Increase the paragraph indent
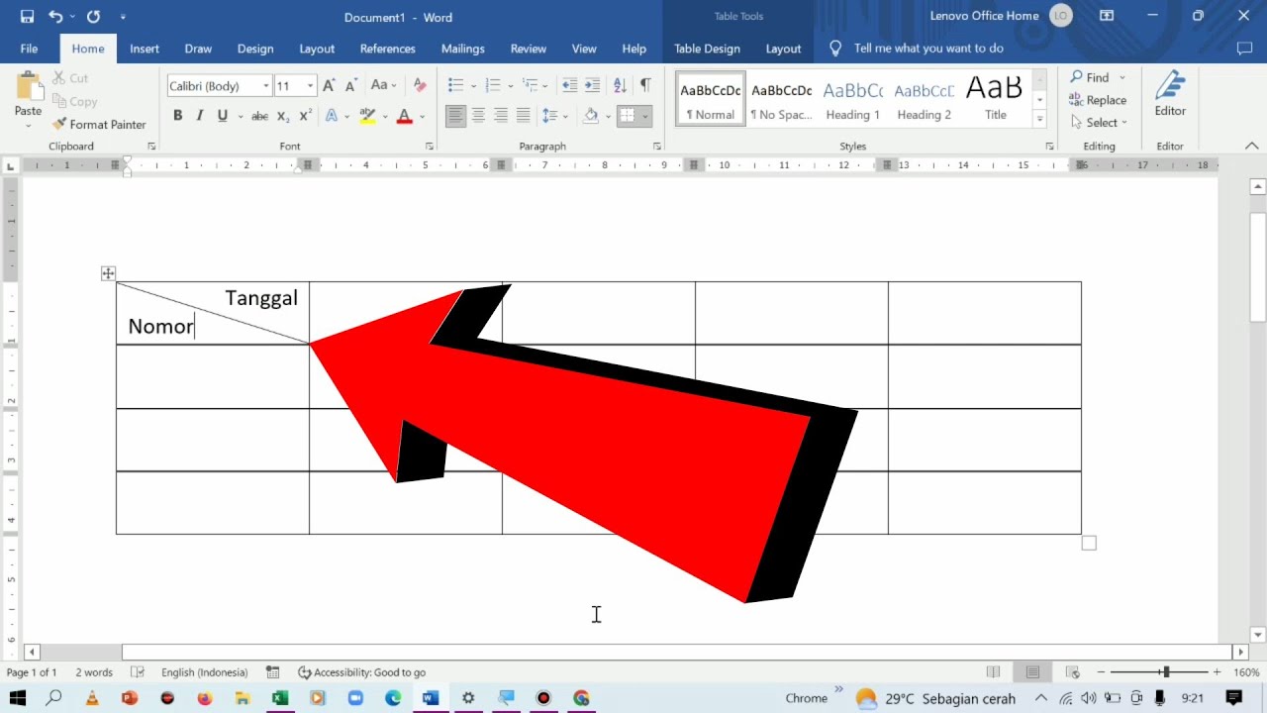The width and height of the screenshot is (1267, 713). point(592,86)
